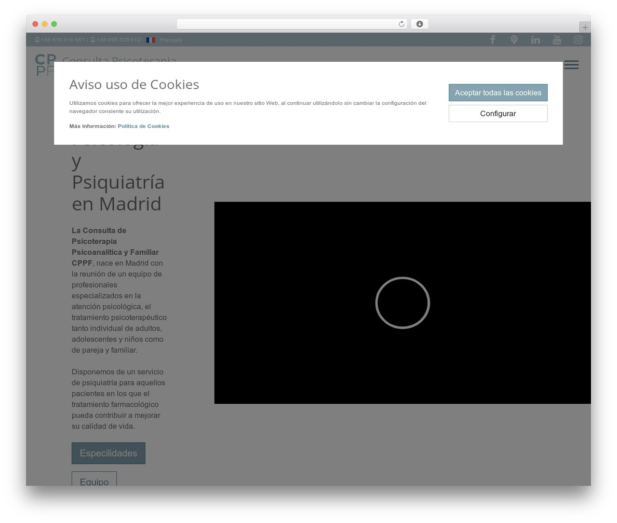The width and height of the screenshot is (617, 523).
Task: Open the map location pin icon
Action: (x=514, y=40)
